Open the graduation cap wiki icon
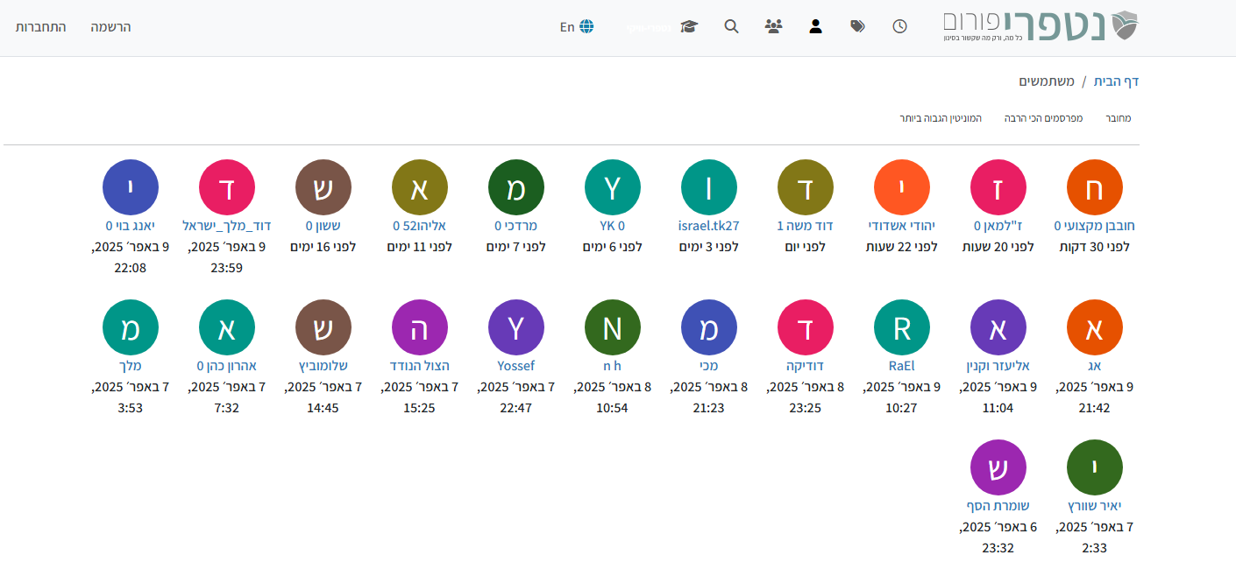 click(689, 26)
